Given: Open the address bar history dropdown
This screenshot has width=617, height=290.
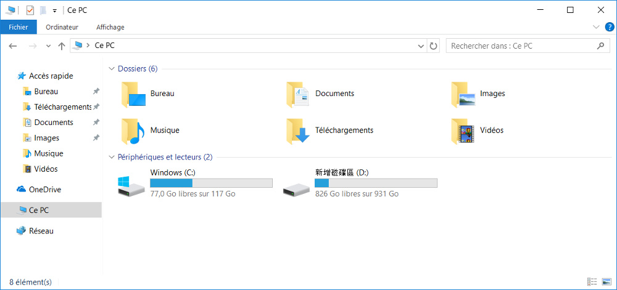Looking at the screenshot, I should click(x=421, y=46).
